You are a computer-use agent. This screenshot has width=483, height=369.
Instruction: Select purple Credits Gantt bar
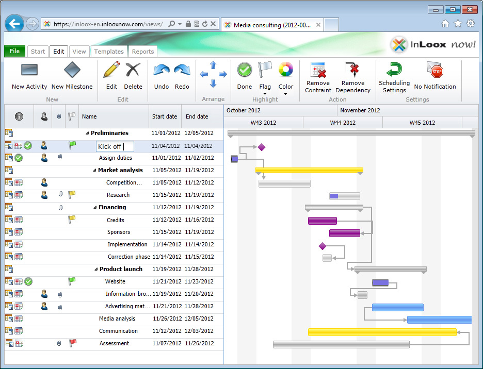[322, 221]
